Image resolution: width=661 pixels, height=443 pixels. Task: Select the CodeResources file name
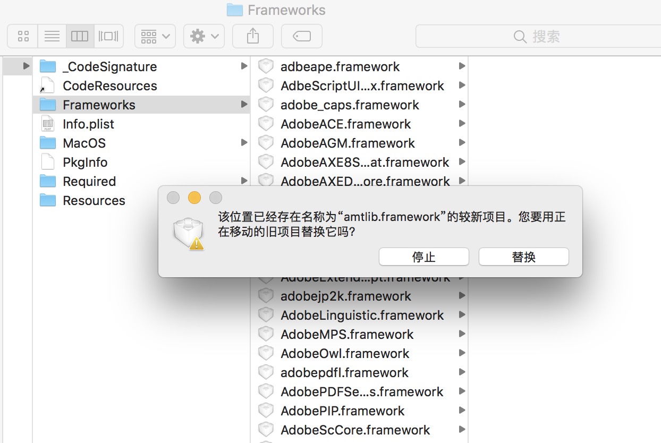click(110, 86)
